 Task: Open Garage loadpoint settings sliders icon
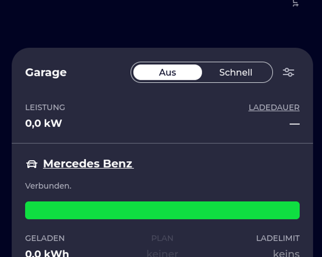[x=288, y=72]
